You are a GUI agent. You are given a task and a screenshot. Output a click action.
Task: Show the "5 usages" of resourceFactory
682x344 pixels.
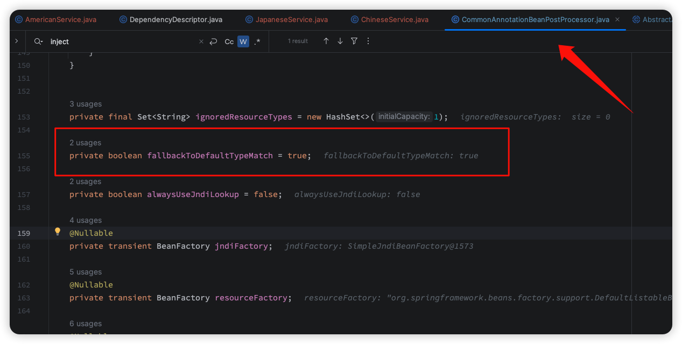click(x=86, y=272)
